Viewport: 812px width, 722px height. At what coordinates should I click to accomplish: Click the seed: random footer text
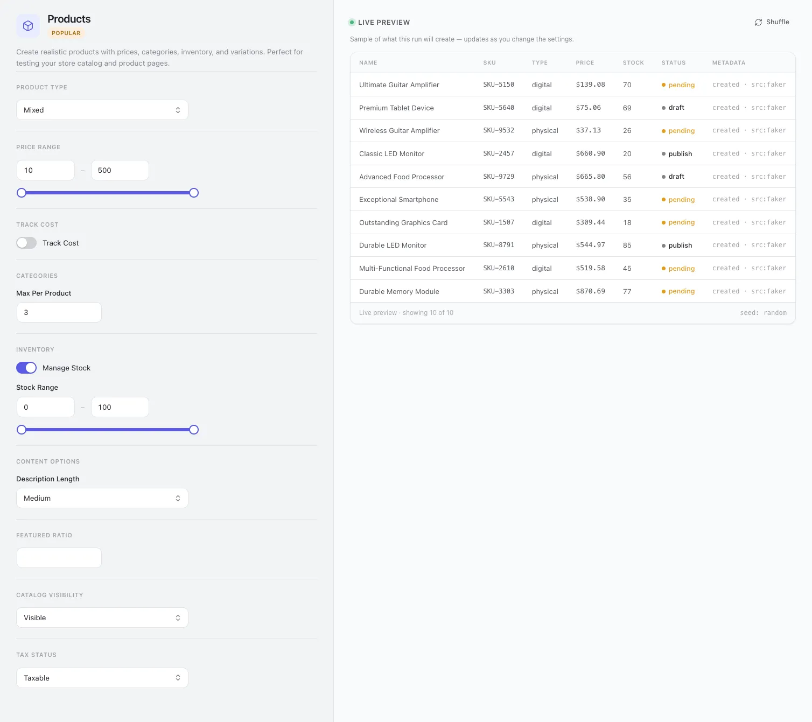click(x=763, y=313)
